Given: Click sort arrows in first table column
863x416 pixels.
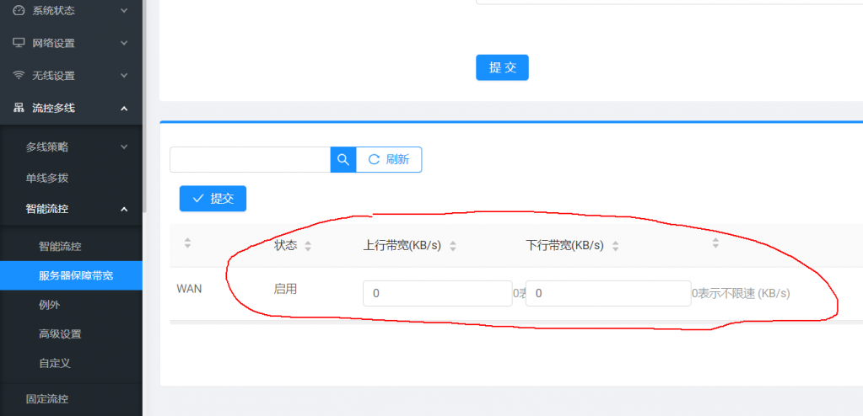Looking at the screenshot, I should click(x=187, y=243).
